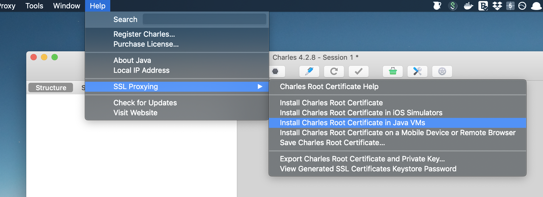Click the green zoom window button
Viewport: 543px width, 197px height.
[x=55, y=57]
